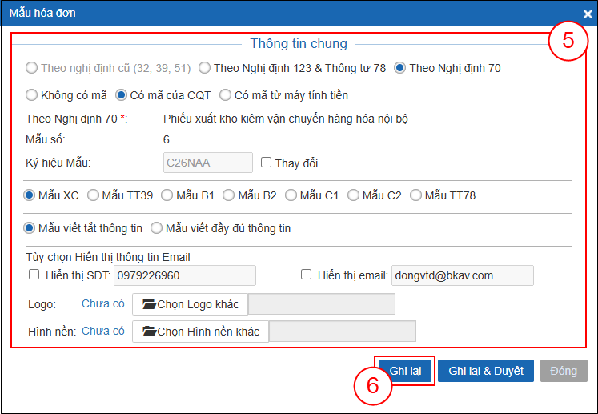
Task: Select Có mã của CQT option
Action: click(122, 95)
